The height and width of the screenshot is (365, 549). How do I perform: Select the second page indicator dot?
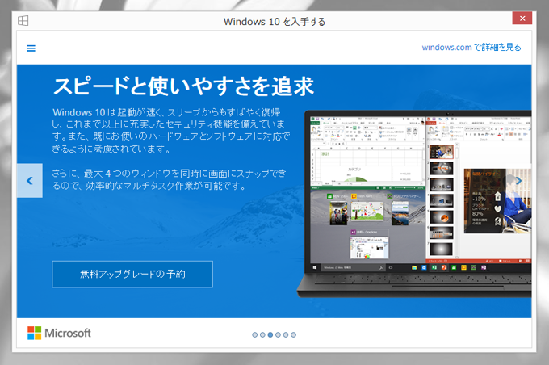(262, 335)
